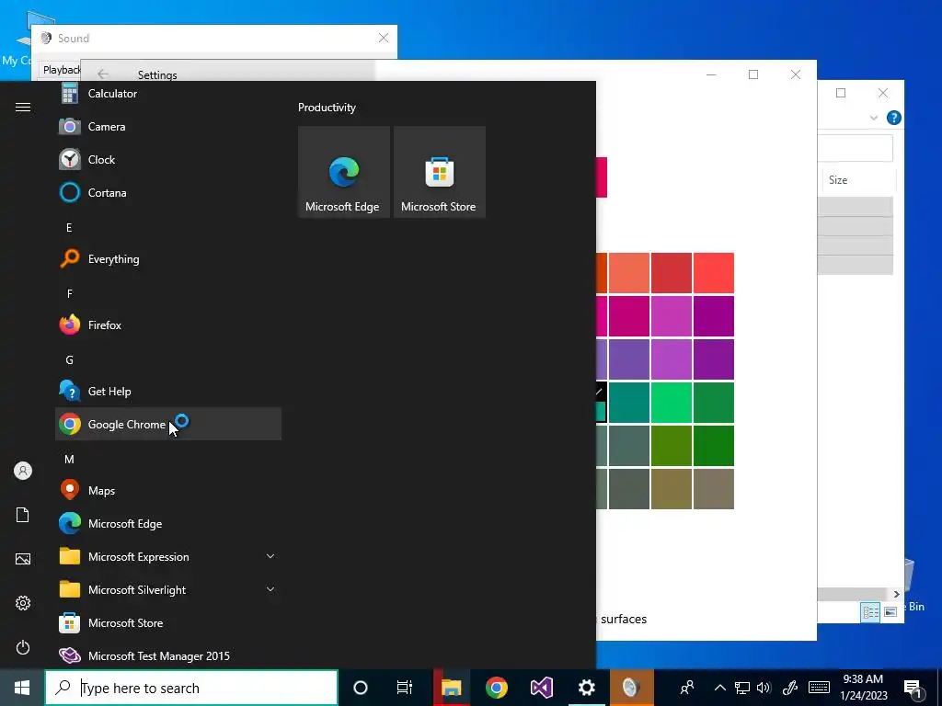Click the Microsoft Edge productivity tile
This screenshot has width=942, height=706.
[x=344, y=172]
